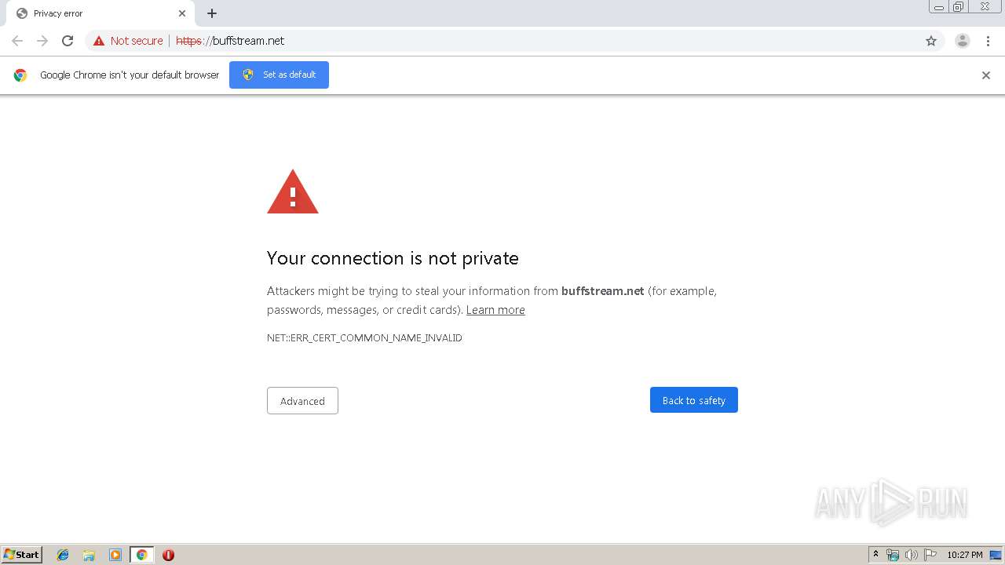Screen dimensions: 1005x565
Task: Open a new tab with the plus button
Action: click(x=212, y=13)
